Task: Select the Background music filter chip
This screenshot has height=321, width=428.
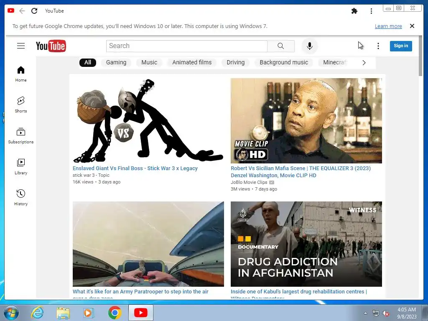Action: pos(284,63)
